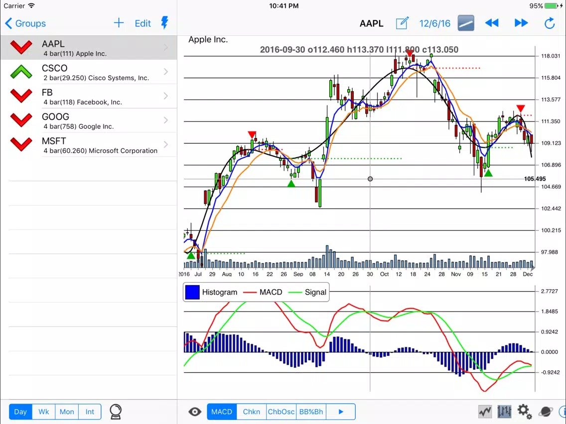Click the blue Histogram legend swatch

pyautogui.click(x=192, y=292)
